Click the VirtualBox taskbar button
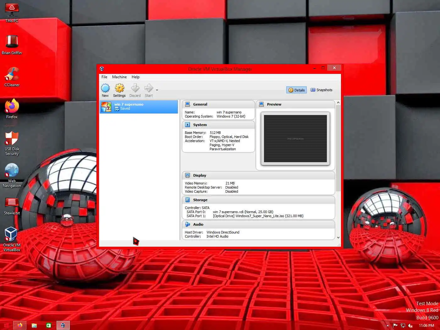The width and height of the screenshot is (440, 330). tap(63, 325)
